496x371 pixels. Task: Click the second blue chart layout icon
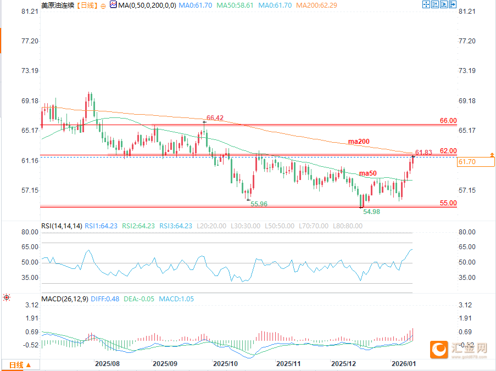pos(435,4)
